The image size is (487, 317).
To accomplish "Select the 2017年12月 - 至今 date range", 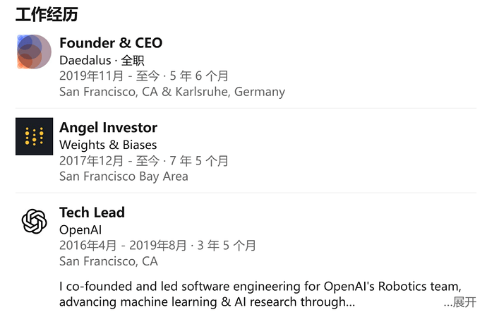I will (109, 161).
